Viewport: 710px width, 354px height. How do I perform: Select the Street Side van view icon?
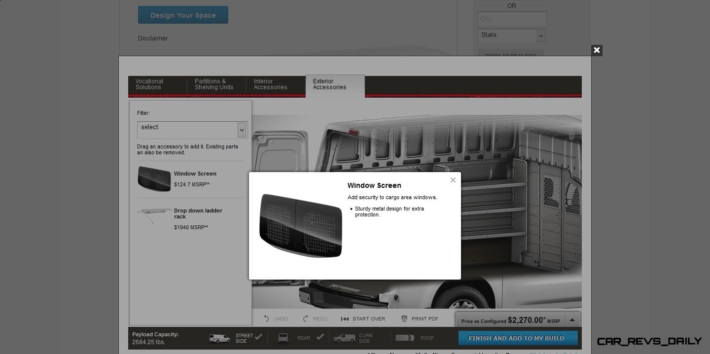[x=219, y=338]
